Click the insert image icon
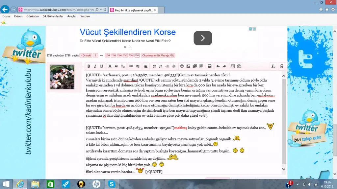The width and height of the screenshot is (337, 189). pos(188,66)
